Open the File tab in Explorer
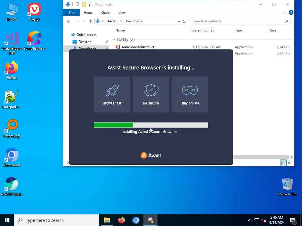Screen dimensions: 302x226 tap(71, 13)
